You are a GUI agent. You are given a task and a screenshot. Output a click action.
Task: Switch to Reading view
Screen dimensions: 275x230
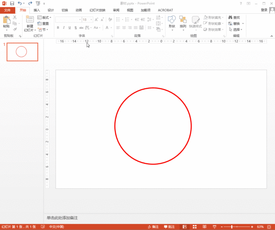click(204, 227)
